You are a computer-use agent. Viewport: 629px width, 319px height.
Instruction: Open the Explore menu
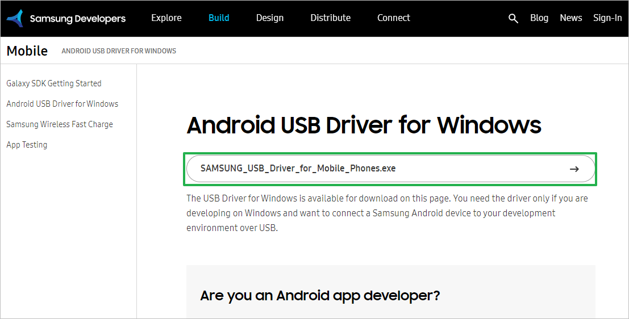click(166, 18)
